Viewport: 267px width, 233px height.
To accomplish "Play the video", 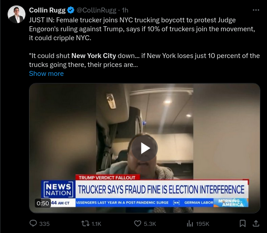I will (145, 148).
